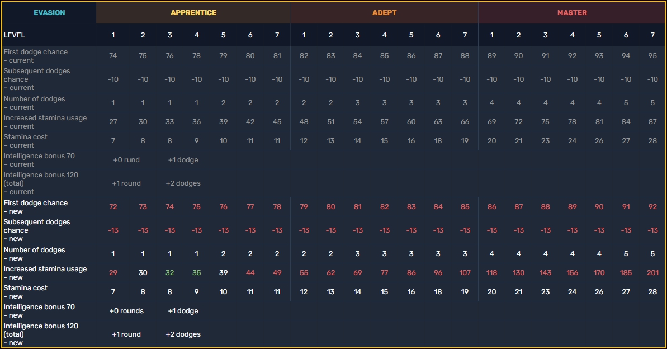Screen dimensions: 667x349
Task: Click 'Number of dodges – current' row label
Action: point(35,102)
